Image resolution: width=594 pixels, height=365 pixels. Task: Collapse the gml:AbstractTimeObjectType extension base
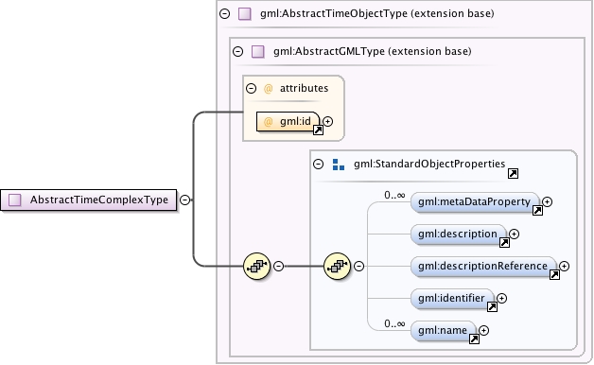[x=225, y=14]
